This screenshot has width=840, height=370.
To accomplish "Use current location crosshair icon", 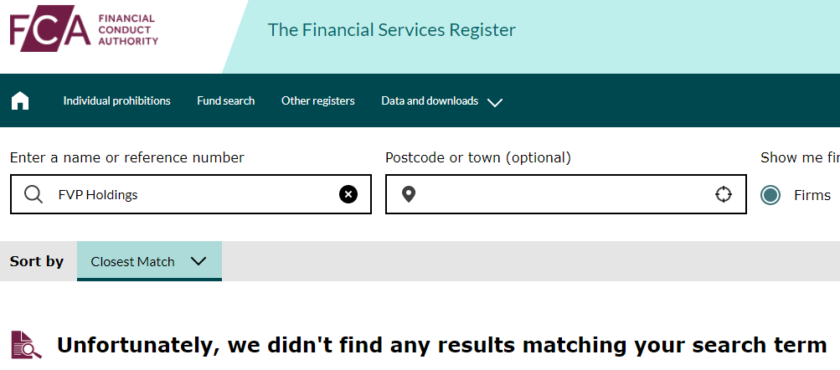I will [724, 194].
